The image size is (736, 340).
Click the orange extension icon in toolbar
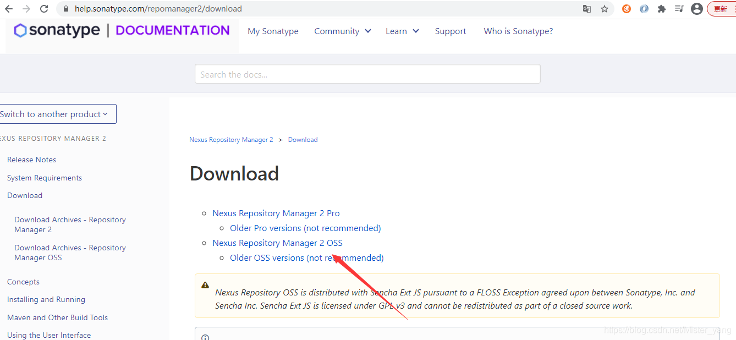(x=627, y=9)
